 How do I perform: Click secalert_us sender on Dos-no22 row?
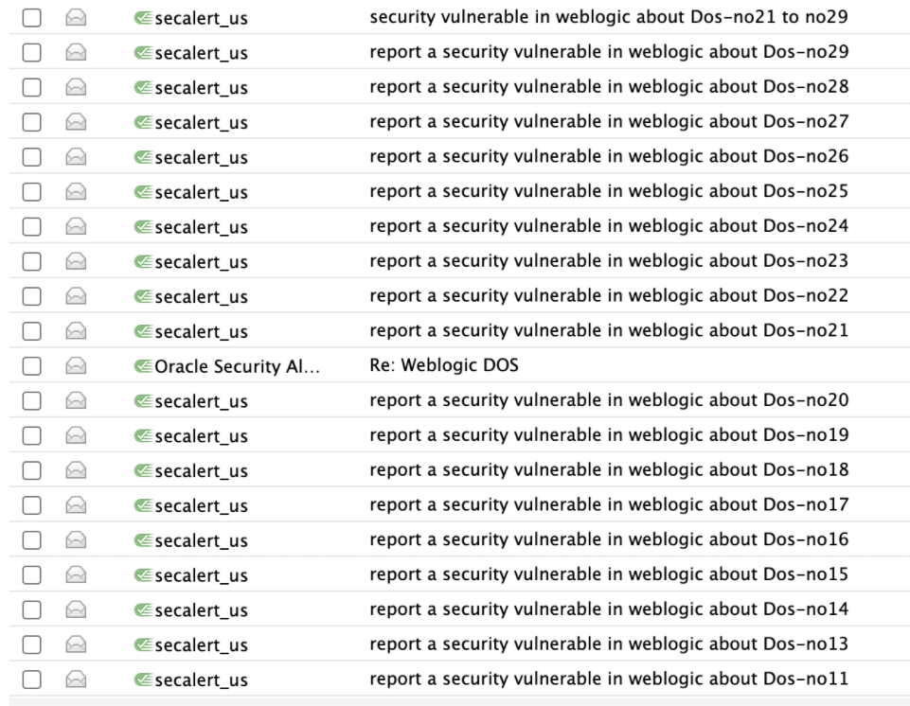pos(201,297)
